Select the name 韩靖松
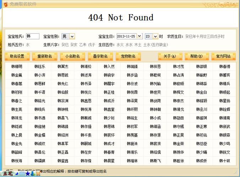This screenshot has height=177, width=240. pos(86,67)
